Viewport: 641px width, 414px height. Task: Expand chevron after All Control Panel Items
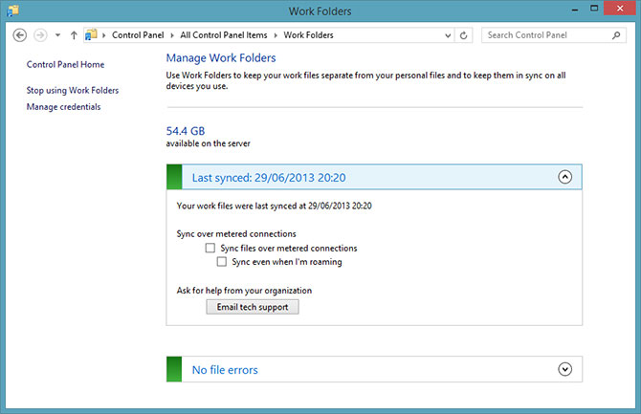[x=276, y=35]
